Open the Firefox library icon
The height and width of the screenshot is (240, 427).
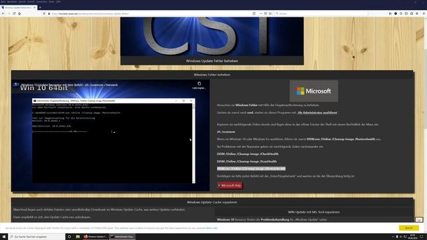pos(390,13)
